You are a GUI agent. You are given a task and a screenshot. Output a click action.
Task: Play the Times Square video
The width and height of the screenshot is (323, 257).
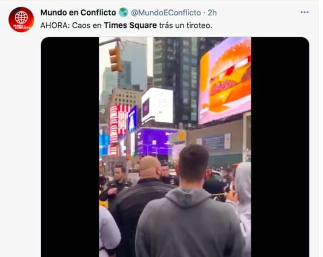175,147
